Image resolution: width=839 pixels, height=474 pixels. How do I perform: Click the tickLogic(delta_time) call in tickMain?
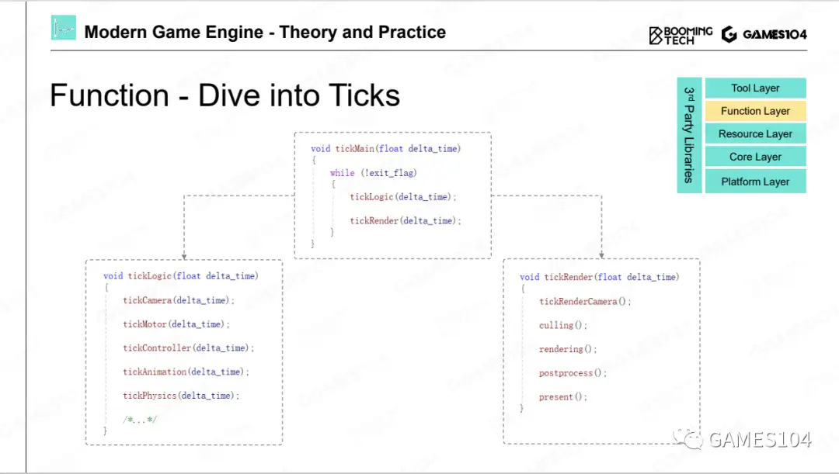[x=403, y=197]
